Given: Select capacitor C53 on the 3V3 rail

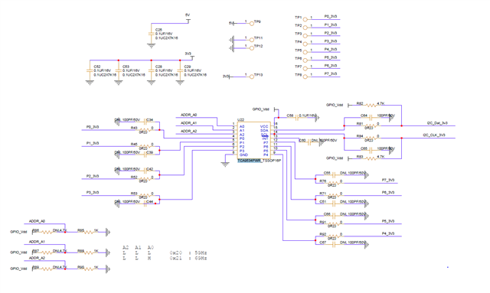Looking at the screenshot, I should [x=119, y=70].
